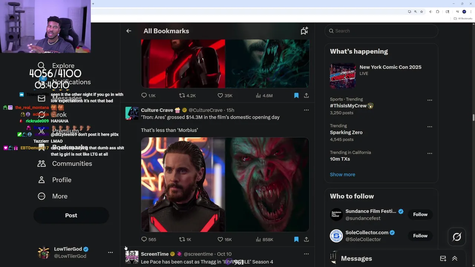Click browser bookmark star icon

pos(422,12)
